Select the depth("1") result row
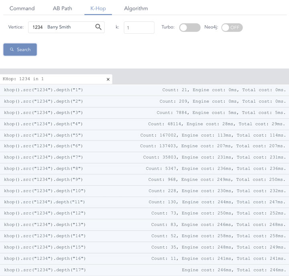The height and width of the screenshot is (276, 289). pyautogui.click(x=144, y=90)
